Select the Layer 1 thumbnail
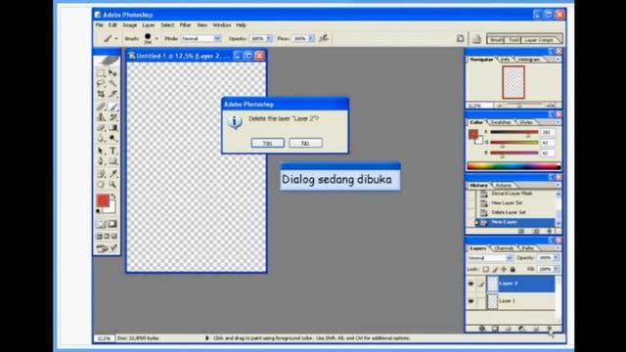 pyautogui.click(x=492, y=301)
